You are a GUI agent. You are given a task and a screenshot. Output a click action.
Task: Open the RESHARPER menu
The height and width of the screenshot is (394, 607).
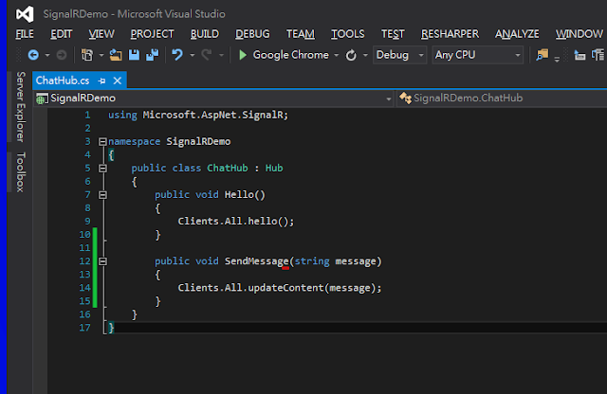(450, 34)
